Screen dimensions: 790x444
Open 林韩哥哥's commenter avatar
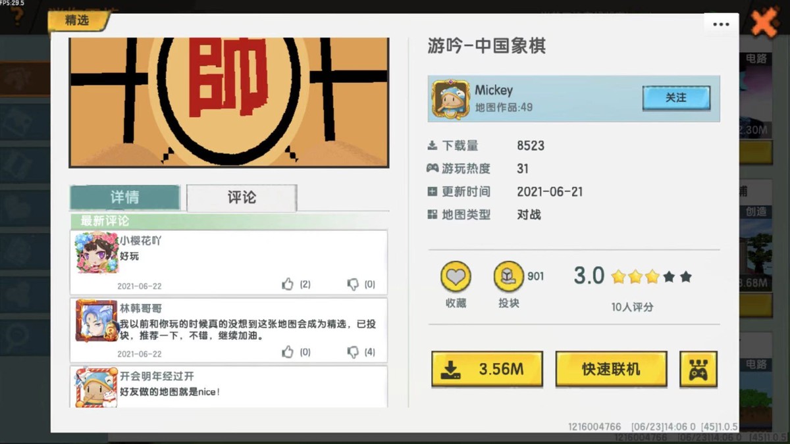point(97,321)
